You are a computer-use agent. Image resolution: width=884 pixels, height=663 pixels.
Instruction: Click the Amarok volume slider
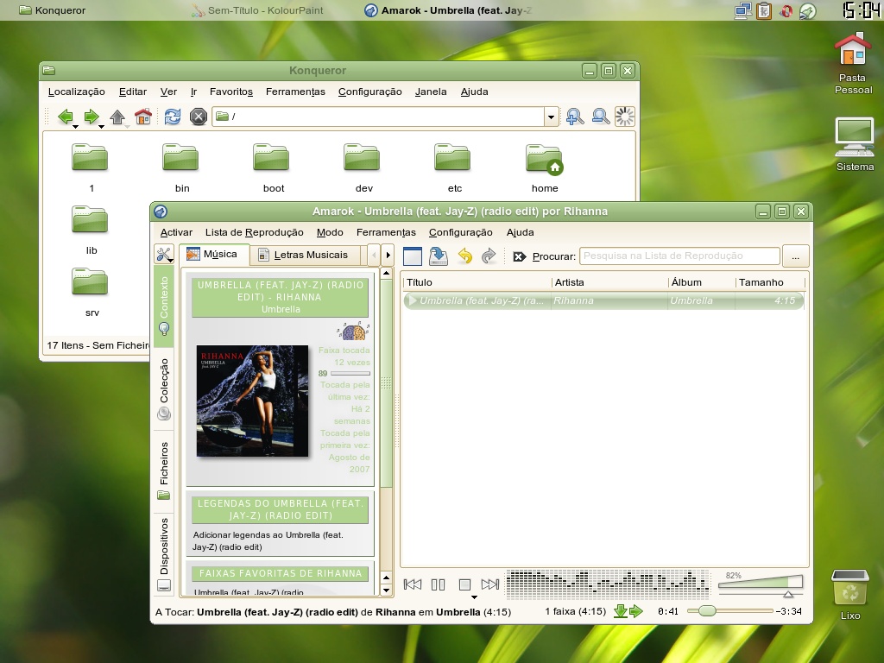tap(761, 585)
